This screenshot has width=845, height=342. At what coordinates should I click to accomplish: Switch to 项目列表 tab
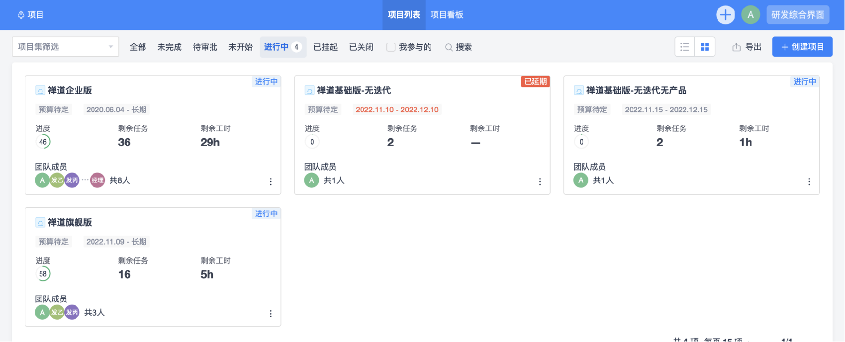[404, 15]
